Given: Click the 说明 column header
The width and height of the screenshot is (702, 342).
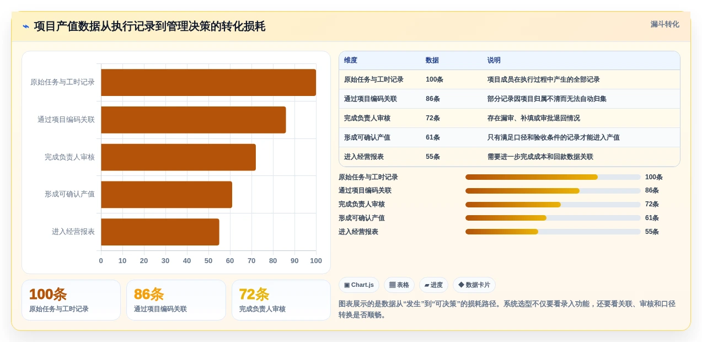Looking at the screenshot, I should 494,60.
